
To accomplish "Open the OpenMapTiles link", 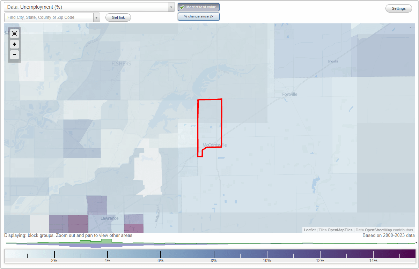I will 340,230.
